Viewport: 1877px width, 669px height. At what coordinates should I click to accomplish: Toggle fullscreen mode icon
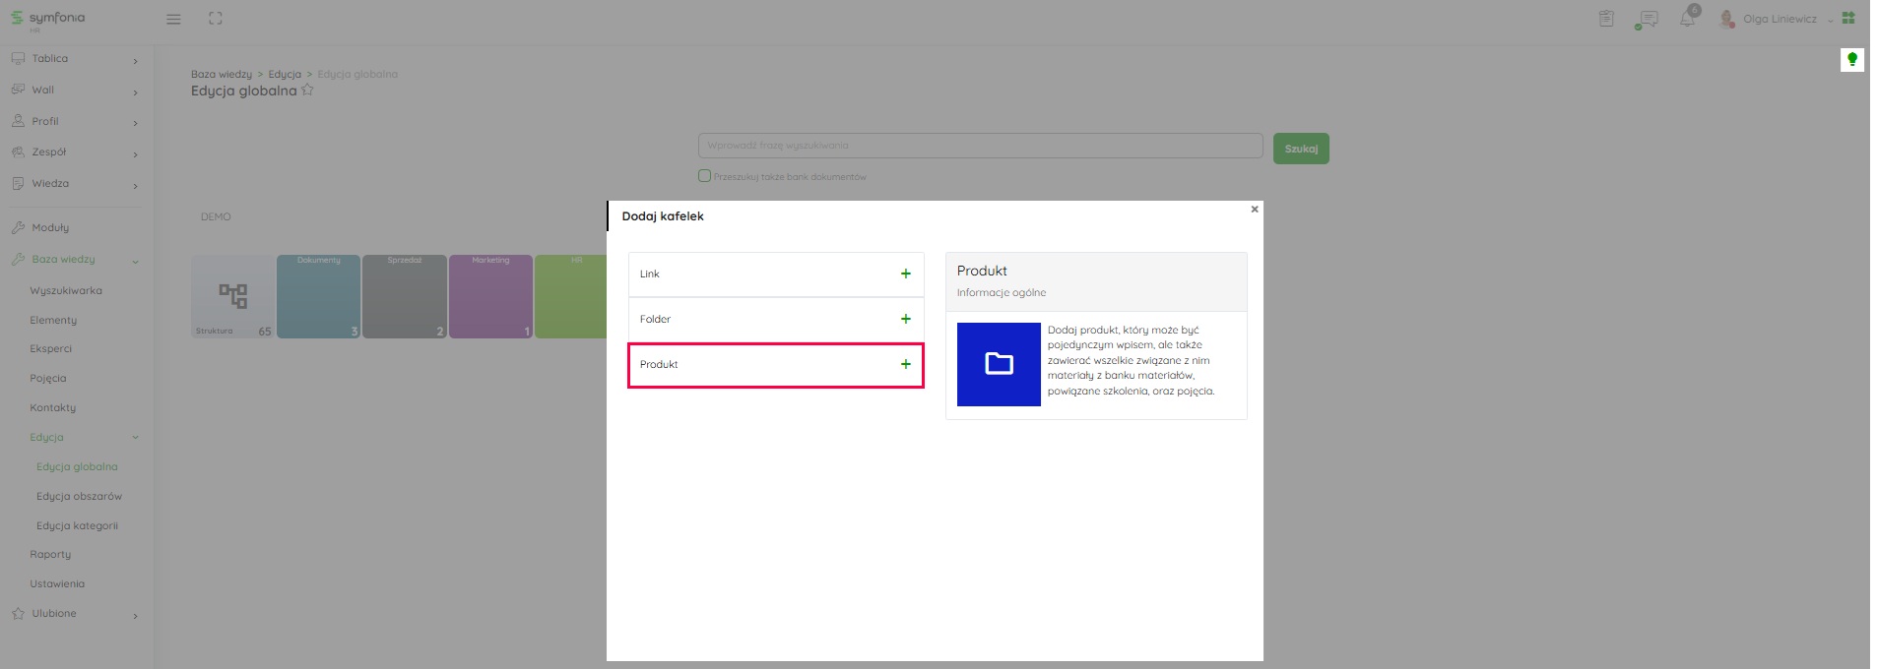pyautogui.click(x=216, y=19)
